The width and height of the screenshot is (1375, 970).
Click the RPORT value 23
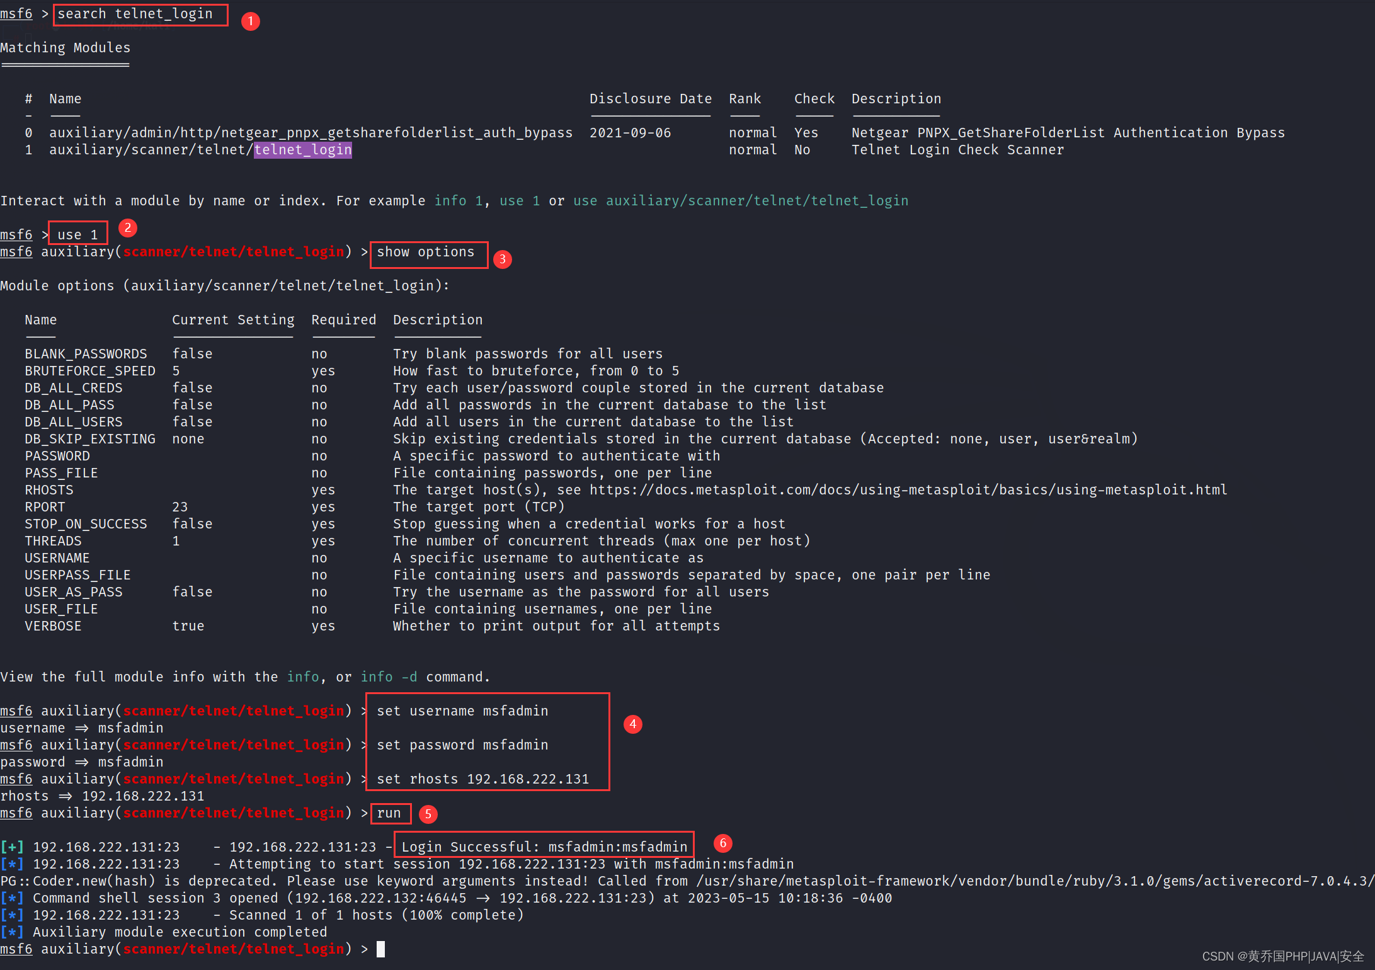point(180,507)
